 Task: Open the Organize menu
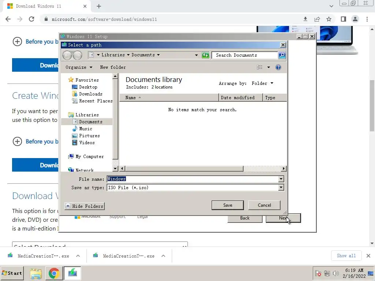[79, 67]
